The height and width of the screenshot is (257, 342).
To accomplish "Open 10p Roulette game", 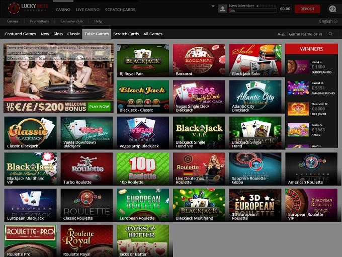I will (143, 169).
